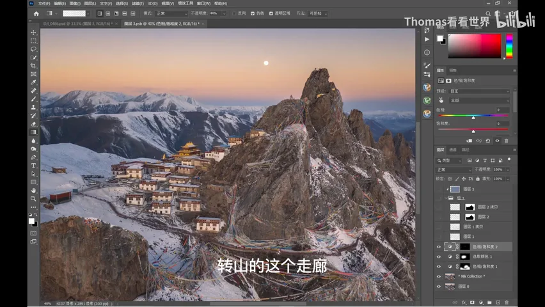Select the Gradient tool

pyautogui.click(x=33, y=132)
